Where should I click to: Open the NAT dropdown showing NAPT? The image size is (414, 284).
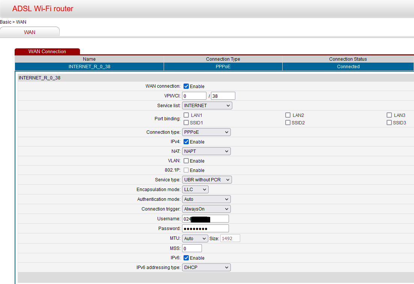tap(206, 151)
